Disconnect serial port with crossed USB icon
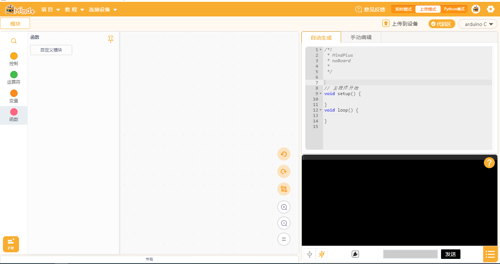Image resolution: width=500 pixels, height=264 pixels. (x=322, y=254)
